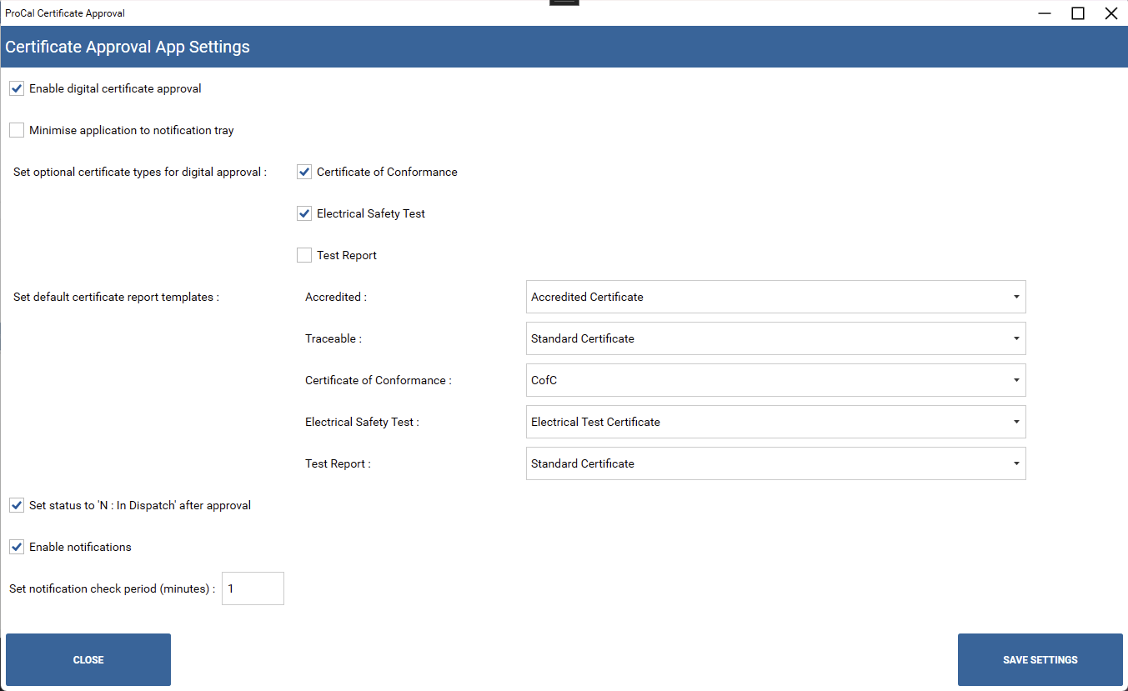Minimize the ProCal Certificate Approval window
1128x691 pixels.
coord(1045,13)
